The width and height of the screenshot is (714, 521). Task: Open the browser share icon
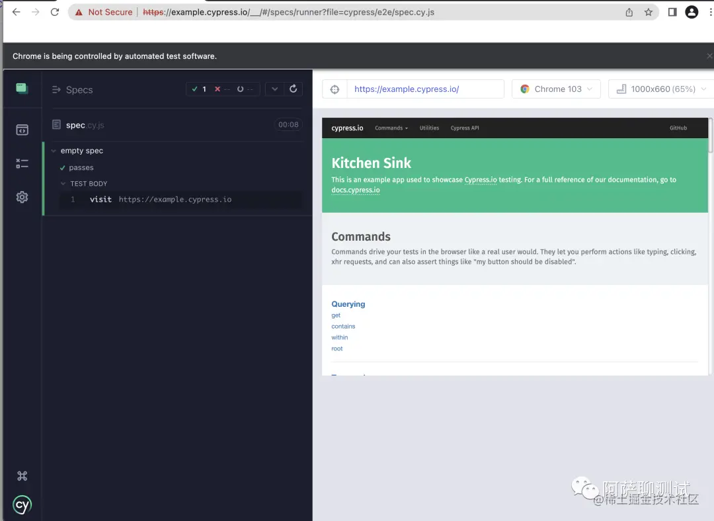pyautogui.click(x=629, y=13)
